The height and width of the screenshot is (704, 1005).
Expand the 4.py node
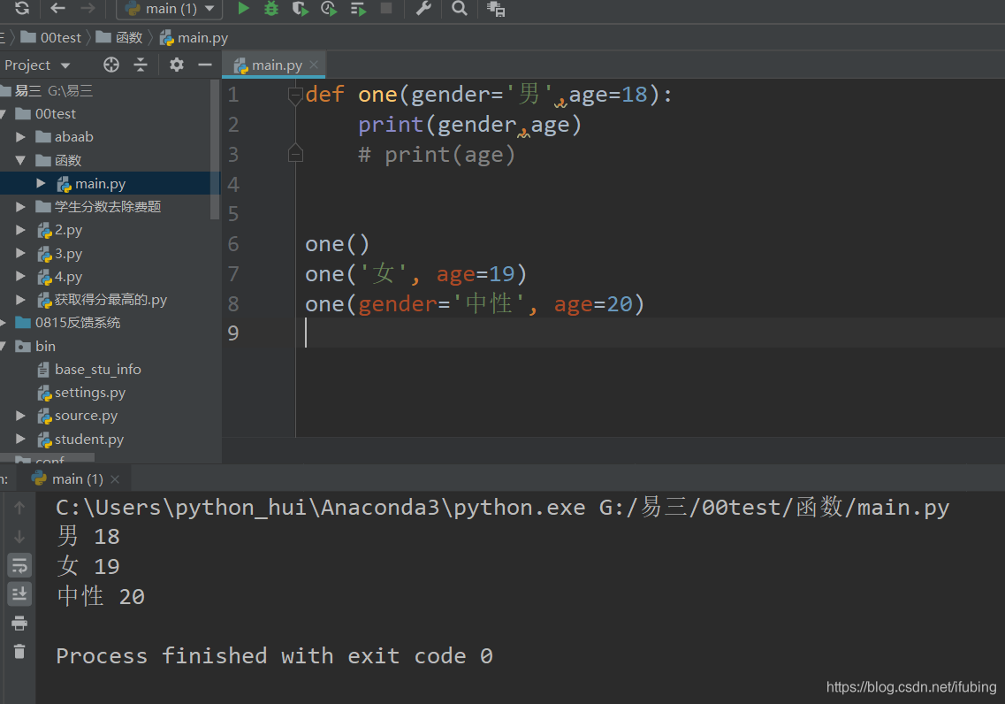[x=20, y=276]
